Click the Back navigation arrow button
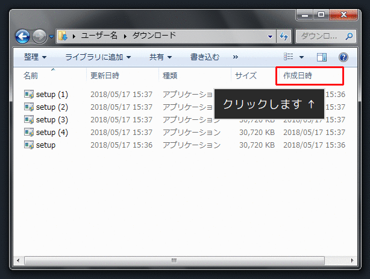 coord(23,36)
